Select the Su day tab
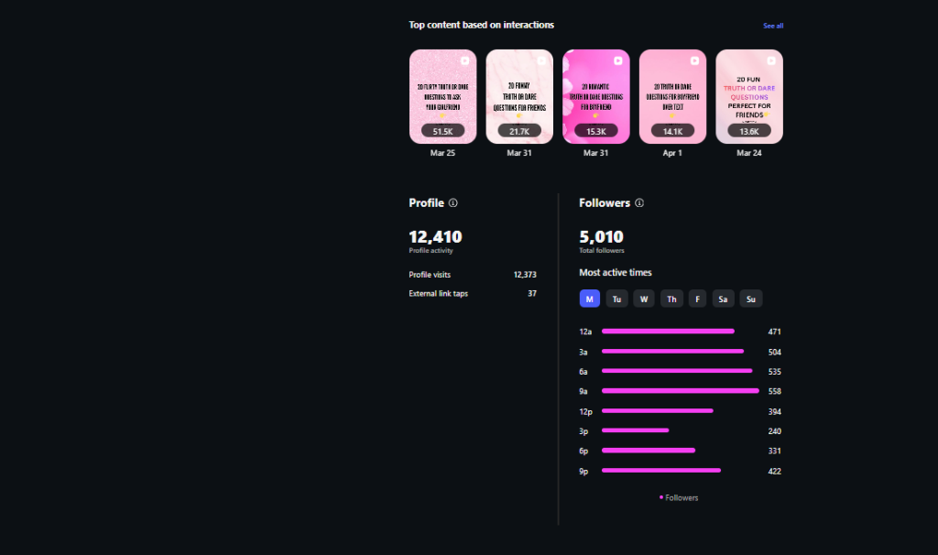 coord(751,299)
